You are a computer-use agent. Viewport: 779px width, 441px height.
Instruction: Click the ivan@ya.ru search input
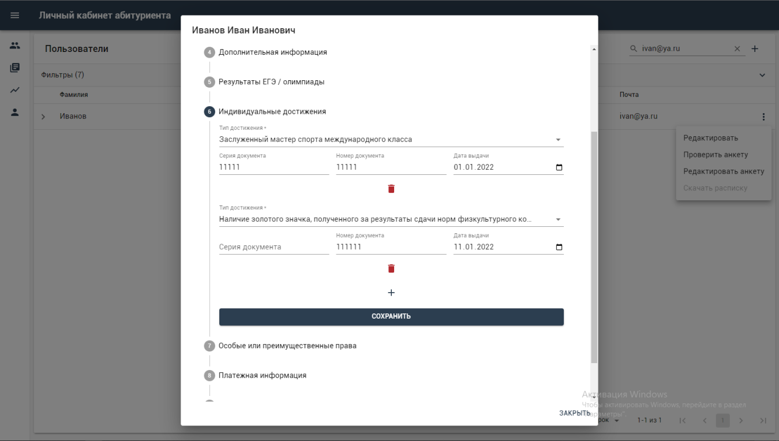click(x=686, y=49)
